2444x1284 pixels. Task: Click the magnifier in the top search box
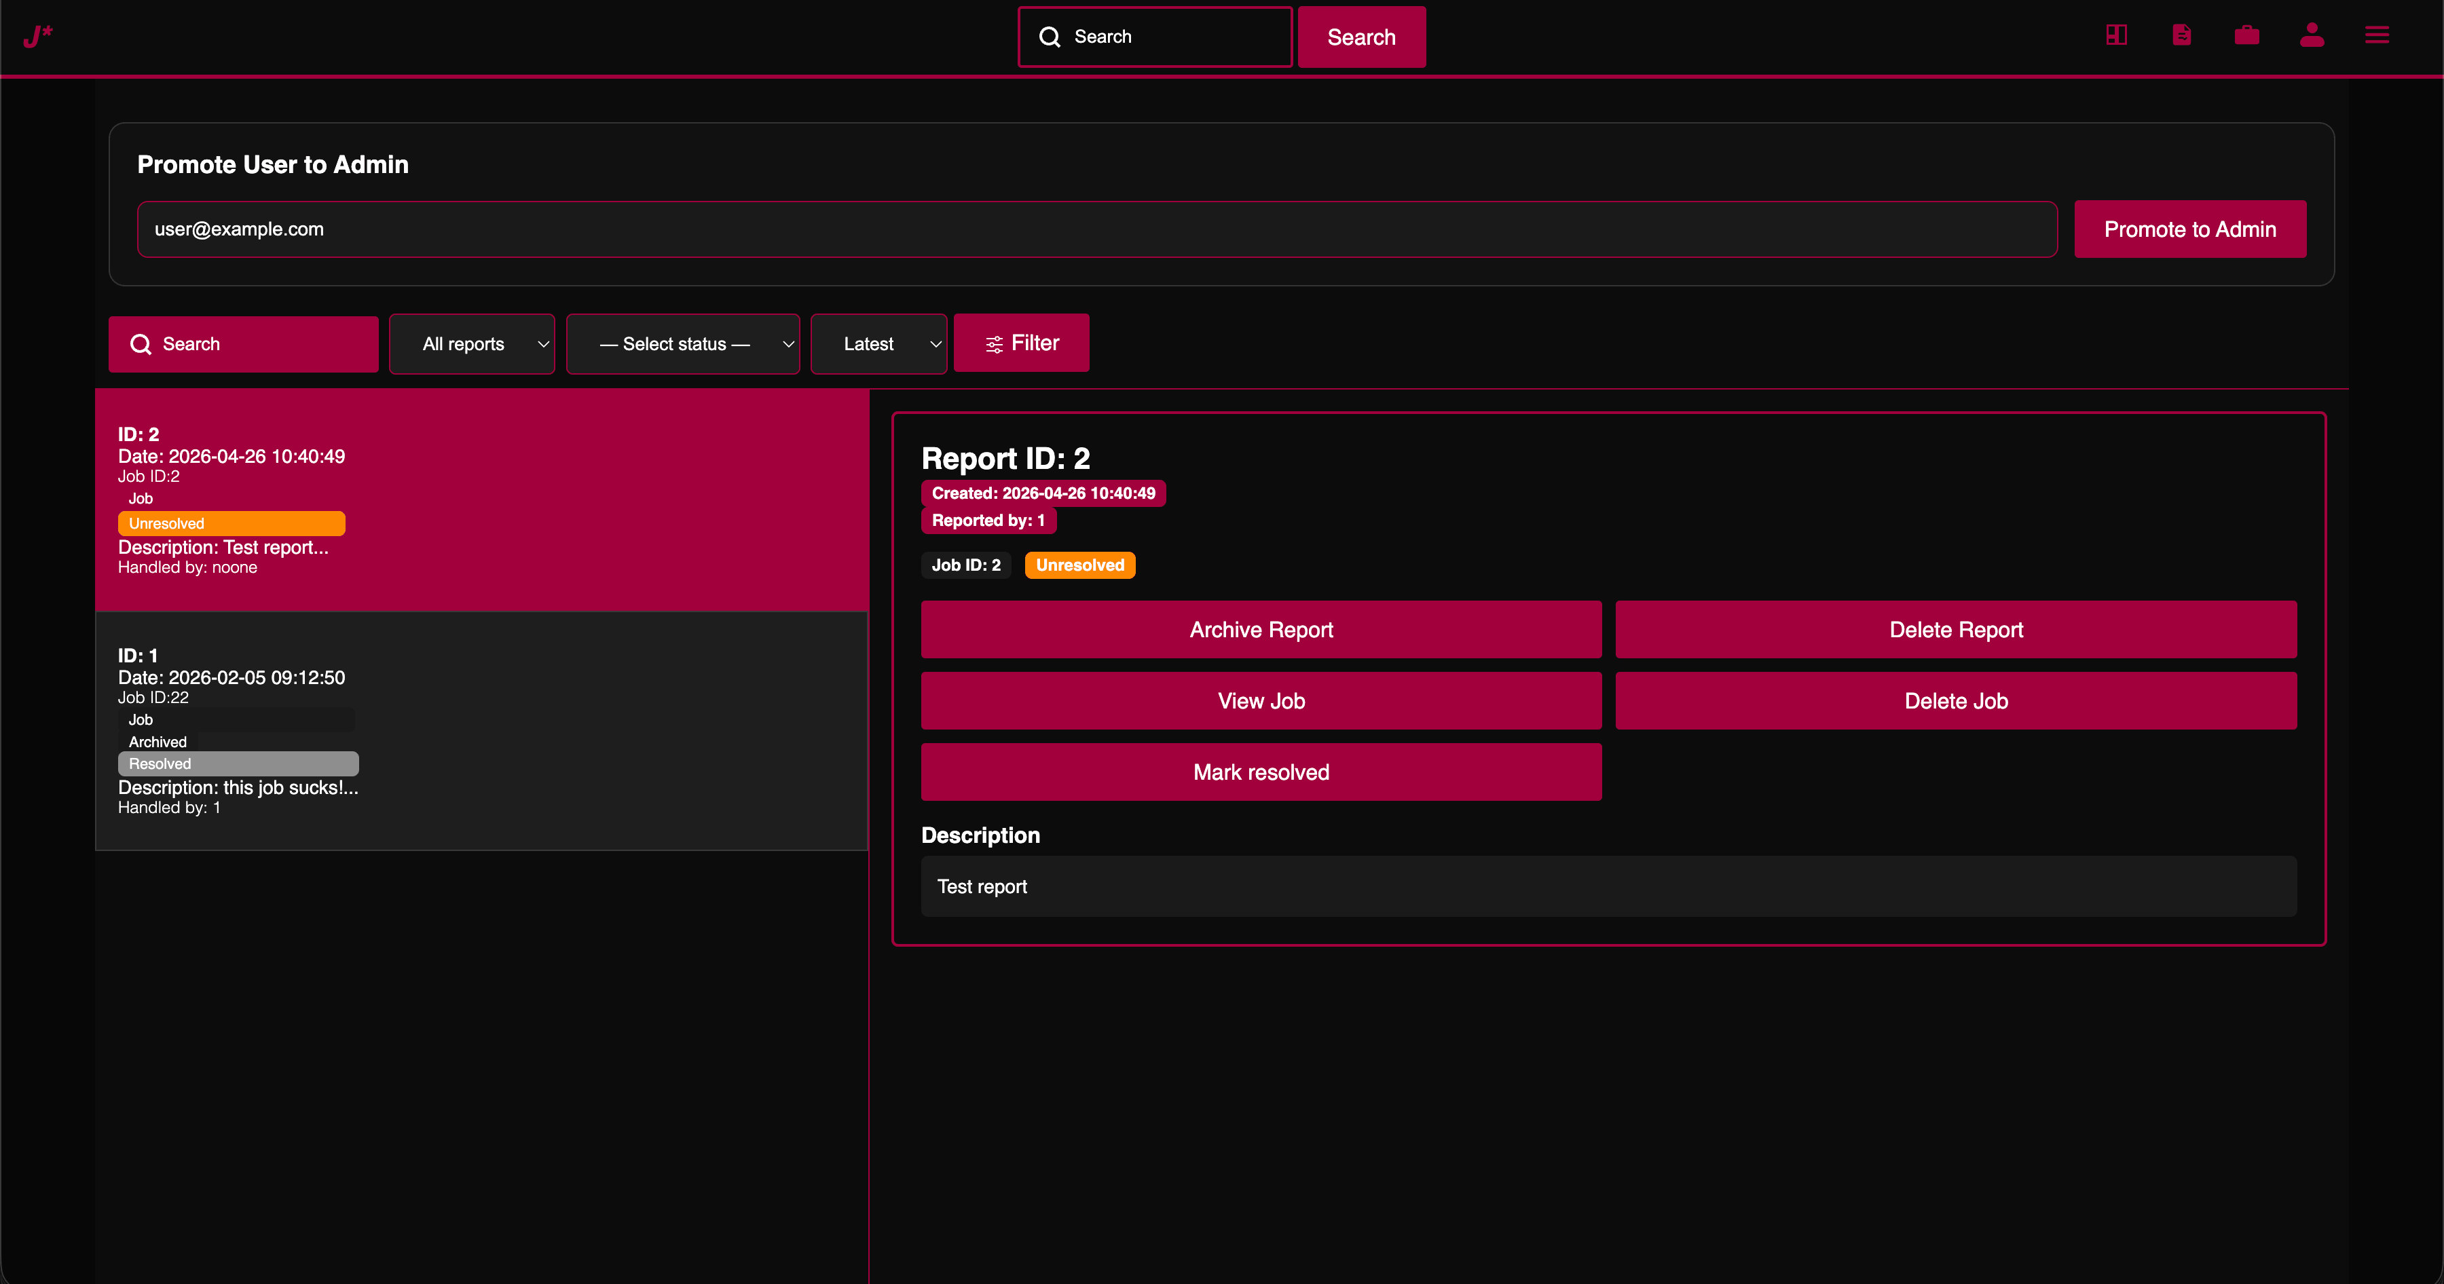(x=1050, y=37)
